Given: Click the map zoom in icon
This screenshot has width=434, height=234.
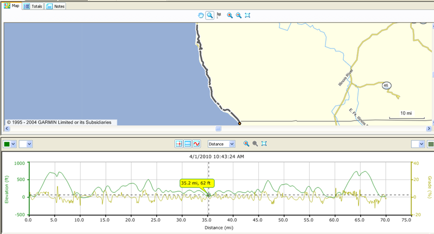Looking at the screenshot, I should point(229,16).
